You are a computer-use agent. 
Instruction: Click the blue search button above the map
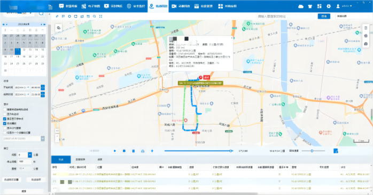(324, 16)
